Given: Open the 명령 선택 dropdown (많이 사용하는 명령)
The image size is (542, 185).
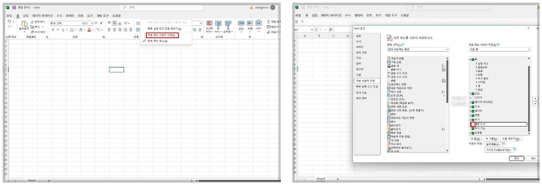Looking at the screenshot, I should point(418,50).
